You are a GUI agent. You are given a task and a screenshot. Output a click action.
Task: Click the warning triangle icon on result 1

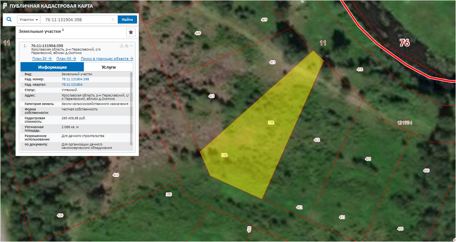122,46
